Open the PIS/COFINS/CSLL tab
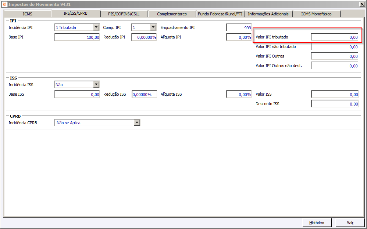The height and width of the screenshot is (229, 367). pos(124,14)
